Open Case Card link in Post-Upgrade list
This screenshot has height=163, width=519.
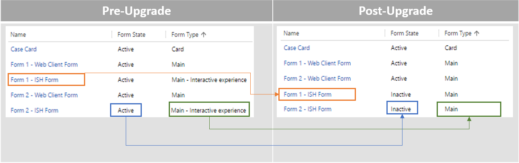pos(297,48)
